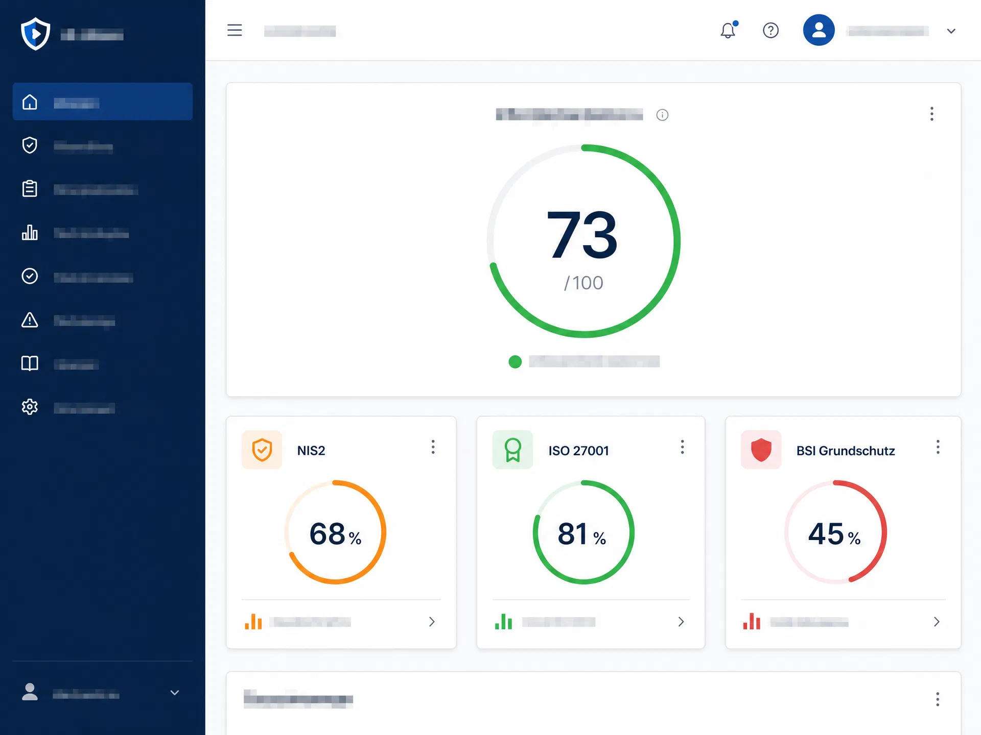The width and height of the screenshot is (981, 735).
Task: Click the red BSI Grundschutz shield icon
Action: point(761,450)
